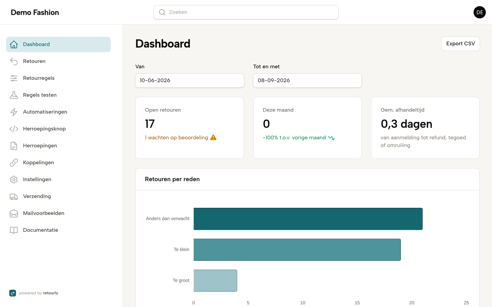492x307 pixels.
Task: Open the DE user avatar menu
Action: (x=480, y=12)
